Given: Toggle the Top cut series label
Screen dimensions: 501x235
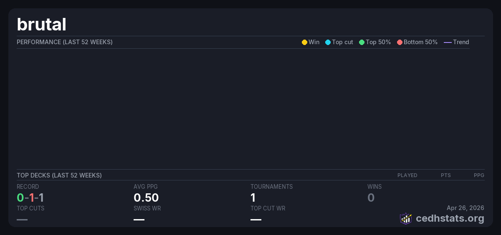Looking at the screenshot, I should click(342, 42).
